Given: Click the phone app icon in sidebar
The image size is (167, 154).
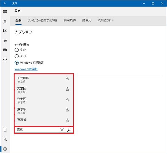Looking at the screenshot, I should click(x=5, y=130).
